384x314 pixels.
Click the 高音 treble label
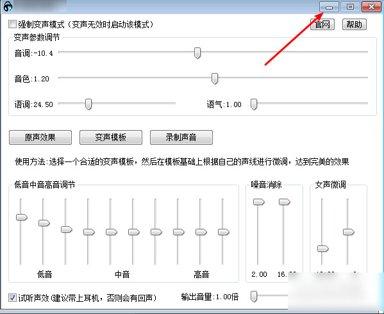(201, 274)
